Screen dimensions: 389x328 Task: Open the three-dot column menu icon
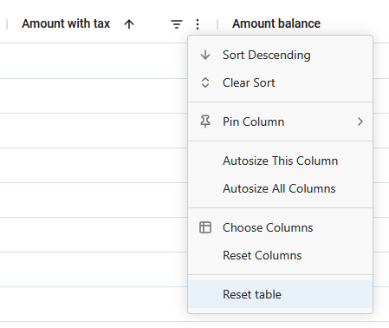point(198,24)
